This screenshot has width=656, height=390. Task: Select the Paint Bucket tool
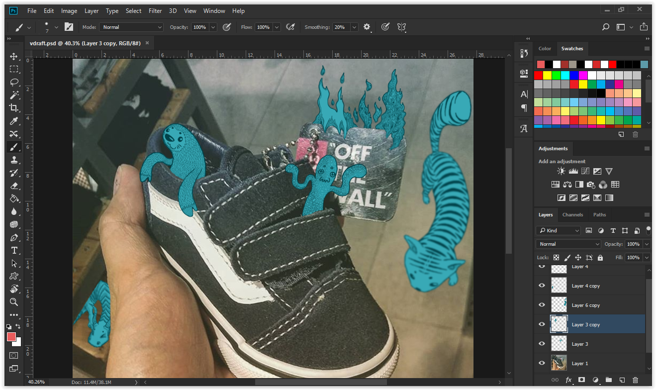(x=14, y=198)
